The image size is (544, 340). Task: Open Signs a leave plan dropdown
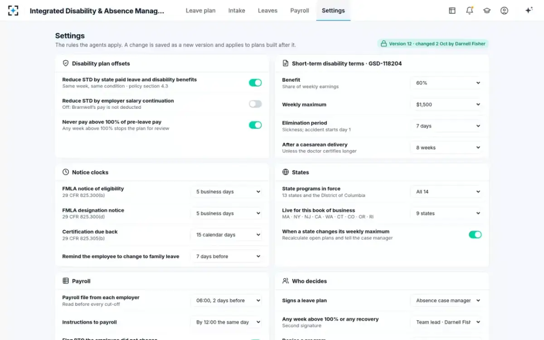click(447, 301)
